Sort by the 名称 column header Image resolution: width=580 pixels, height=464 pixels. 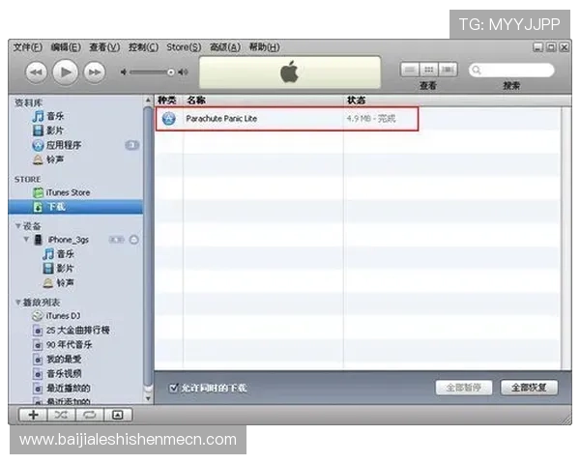[x=263, y=101]
